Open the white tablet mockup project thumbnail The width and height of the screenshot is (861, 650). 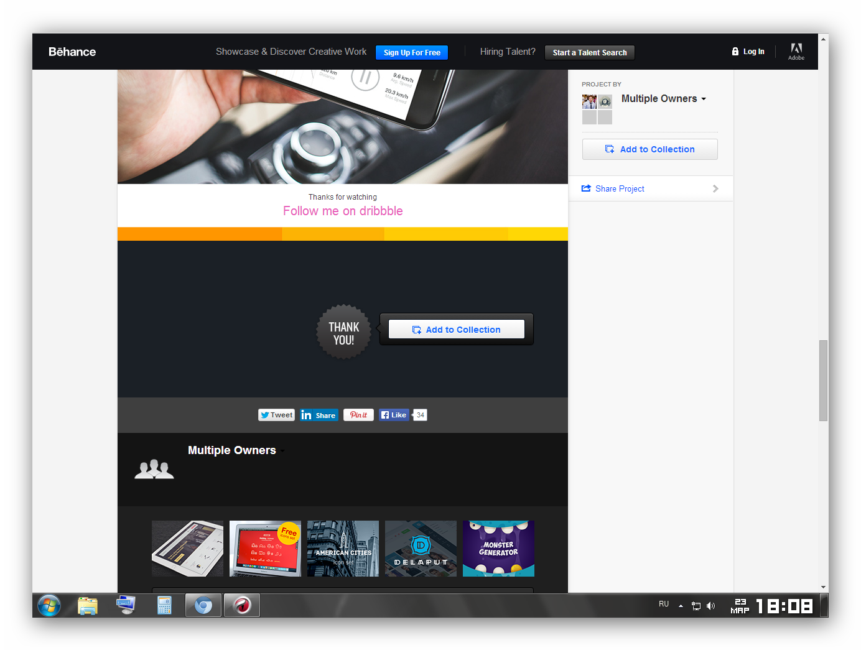pyautogui.click(x=187, y=549)
